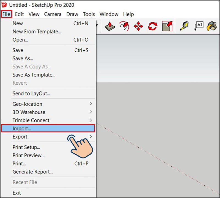
Task: Open the Camera menu
Action: 53,14
